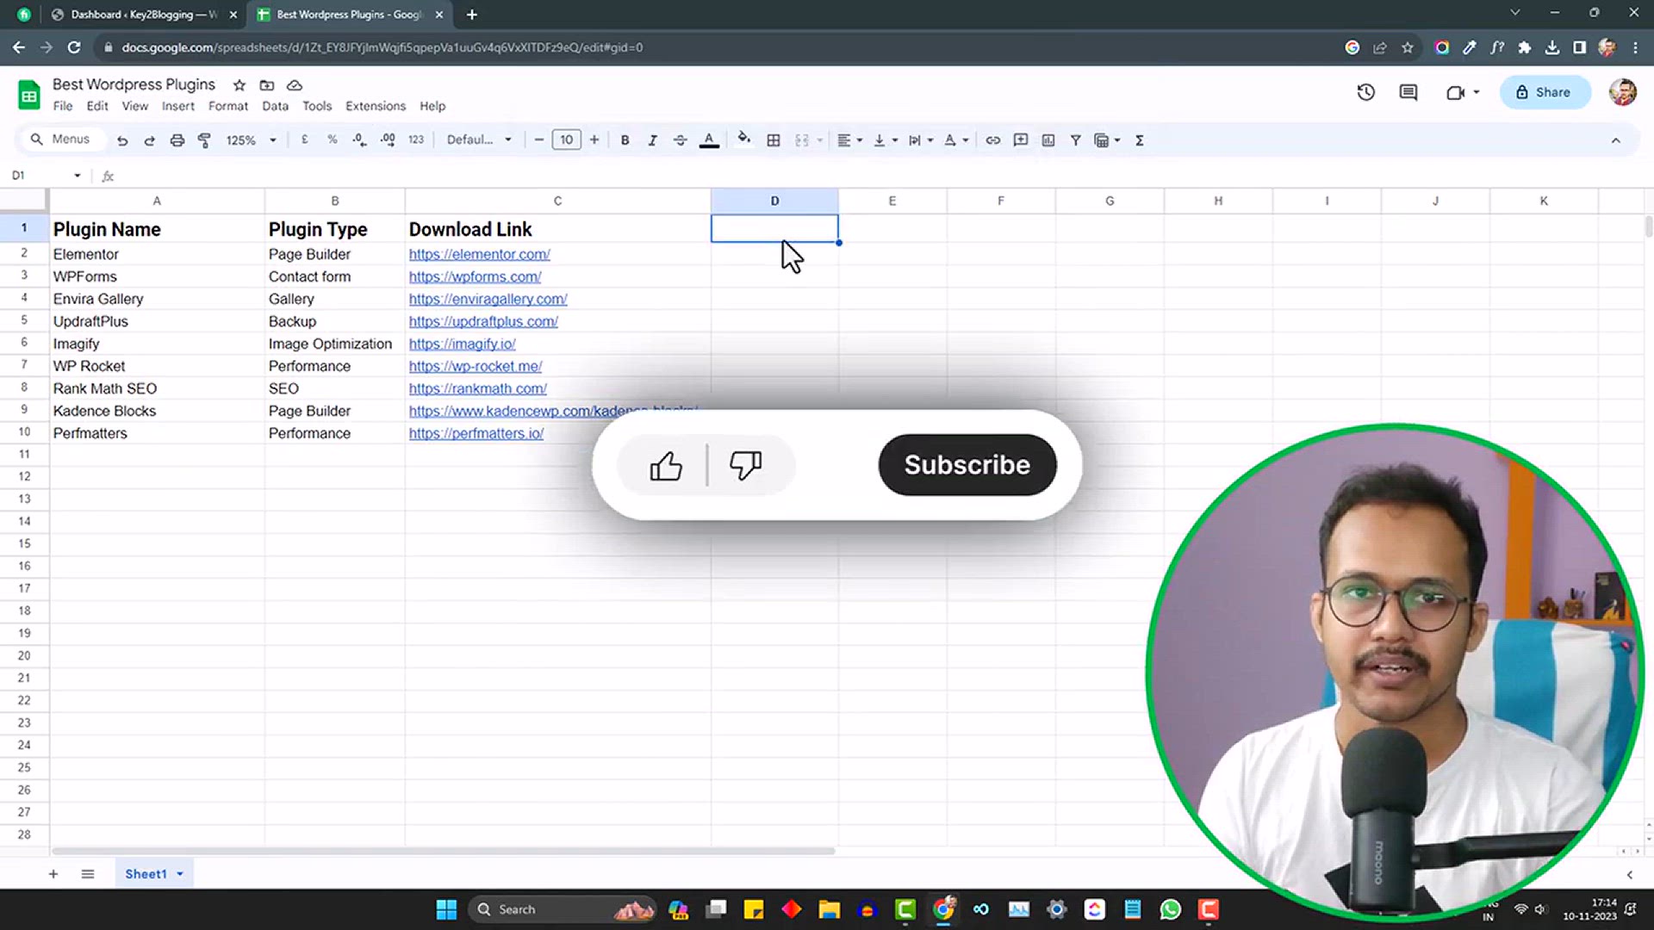This screenshot has width=1654, height=930.
Task: Increase font size with plus
Action: click(x=594, y=139)
